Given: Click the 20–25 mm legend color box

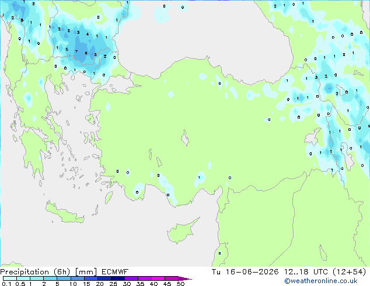Looking at the screenshot, I should click(104, 278).
